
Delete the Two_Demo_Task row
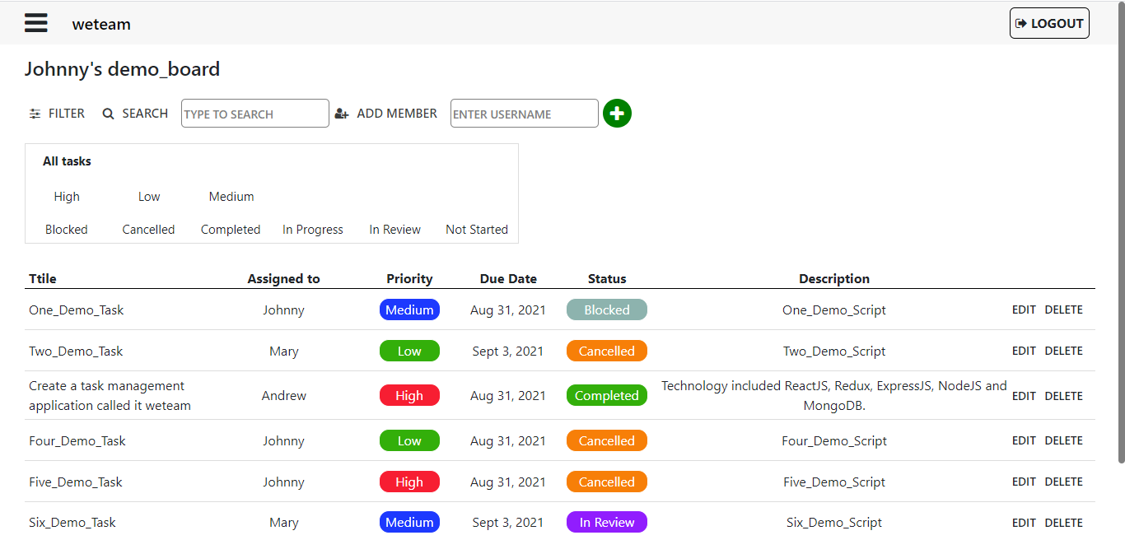pos(1064,351)
